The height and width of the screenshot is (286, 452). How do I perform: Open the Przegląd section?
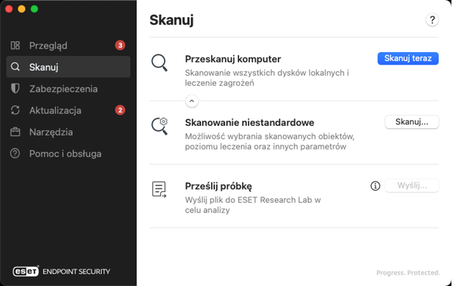[x=48, y=45]
